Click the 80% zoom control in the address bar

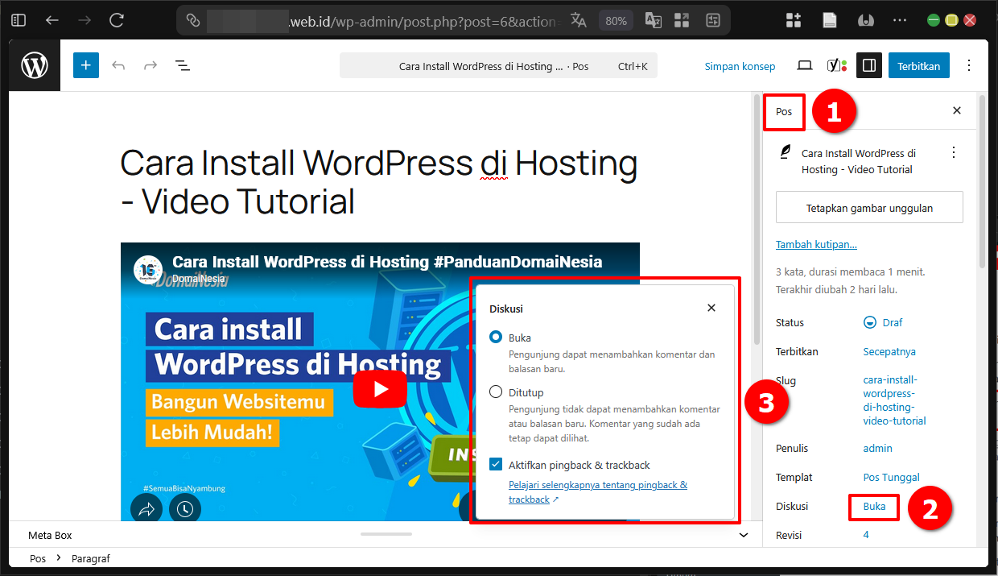pos(616,20)
